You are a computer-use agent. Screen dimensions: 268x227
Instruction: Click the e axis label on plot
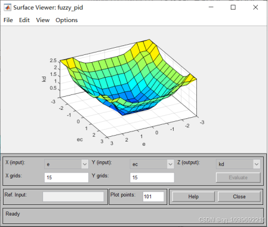pyautogui.click(x=144, y=144)
